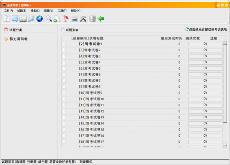Select the row [13]驾考试卷12

coord(142,111)
